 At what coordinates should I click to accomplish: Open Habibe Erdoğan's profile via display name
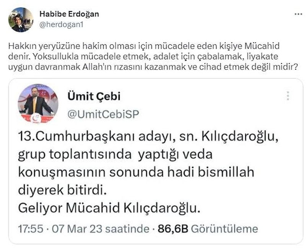[69, 14]
